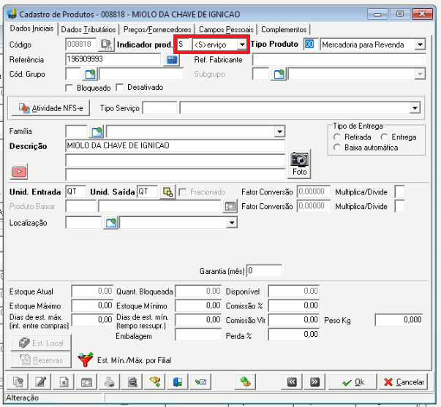Click the red video play icon
This screenshot has width=441, height=407.
pos(20,171)
